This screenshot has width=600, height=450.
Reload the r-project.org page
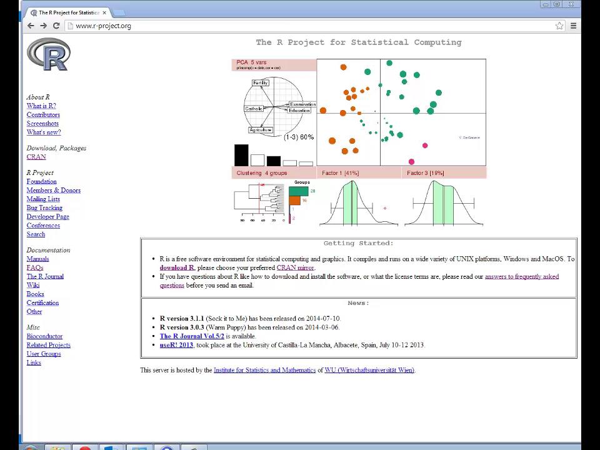(56, 26)
